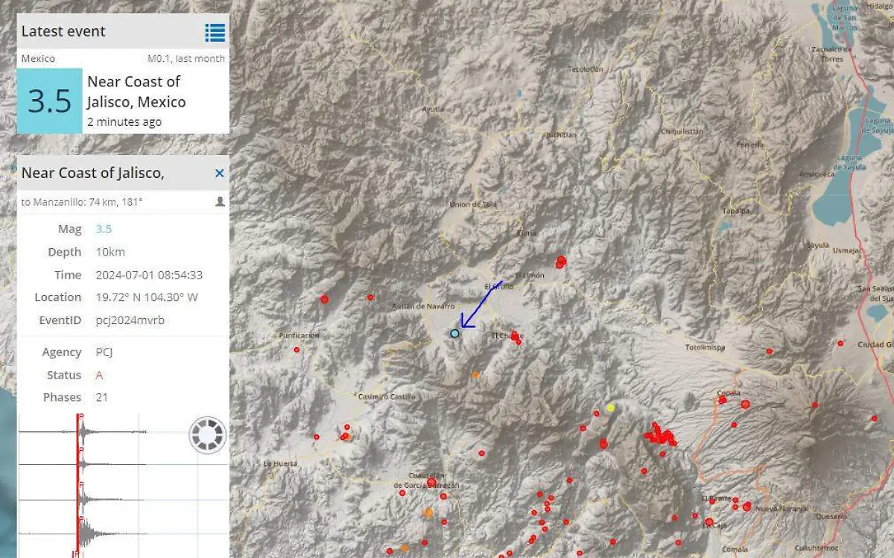Open the latest event title Near Coast of Jalisco, Mexico
894x558 pixels.
(136, 92)
